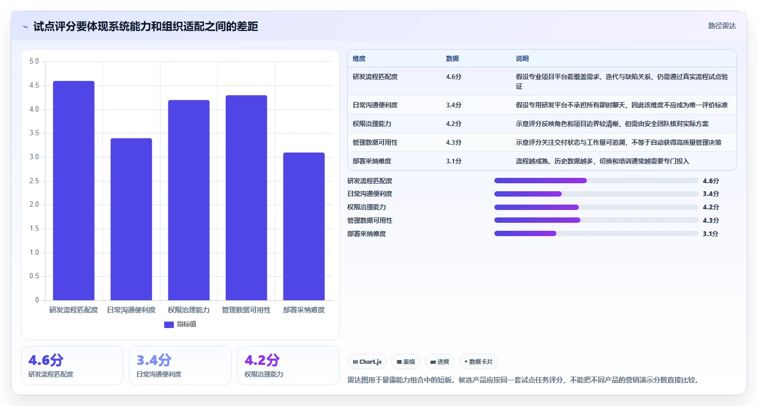
Task: Select the 日常沟通便利度 cell in the table
Action: 376,105
